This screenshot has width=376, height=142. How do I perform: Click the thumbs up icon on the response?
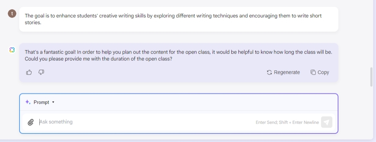[29, 72]
